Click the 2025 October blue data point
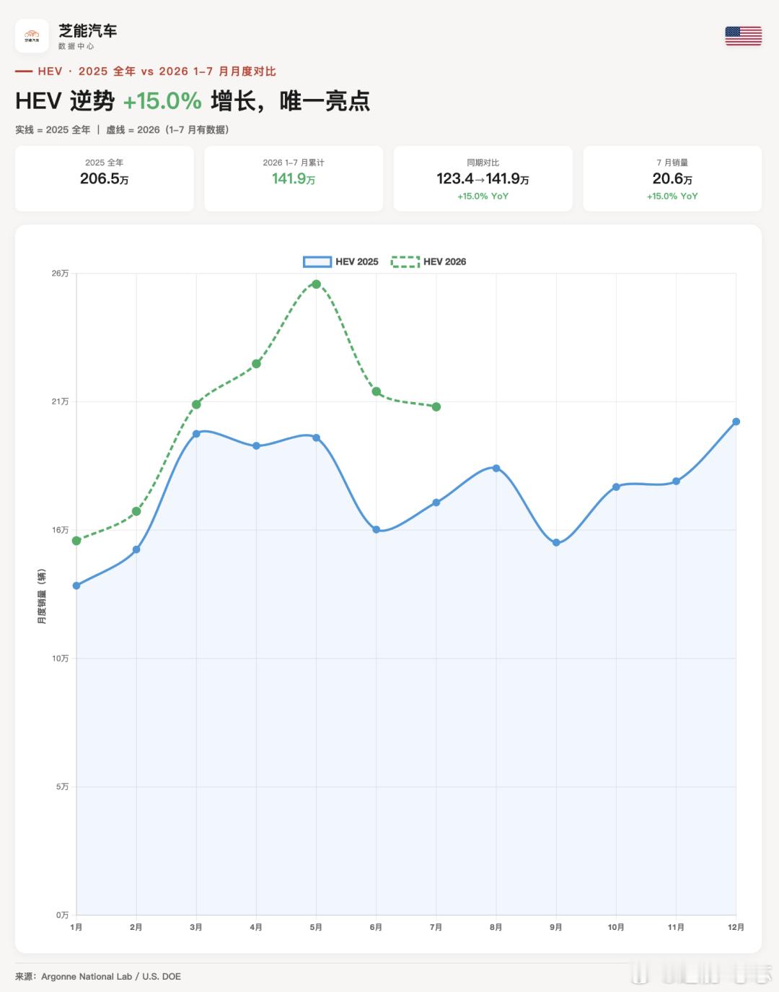The height and width of the screenshot is (992, 779). coord(616,487)
